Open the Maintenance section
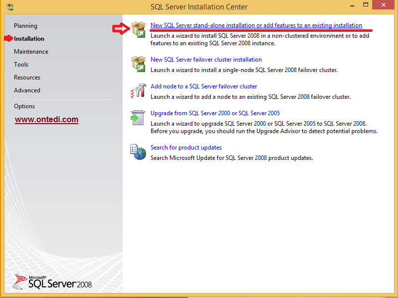 coord(31,52)
